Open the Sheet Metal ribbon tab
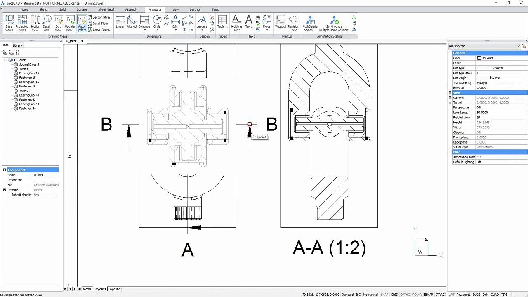 [x=106, y=9]
